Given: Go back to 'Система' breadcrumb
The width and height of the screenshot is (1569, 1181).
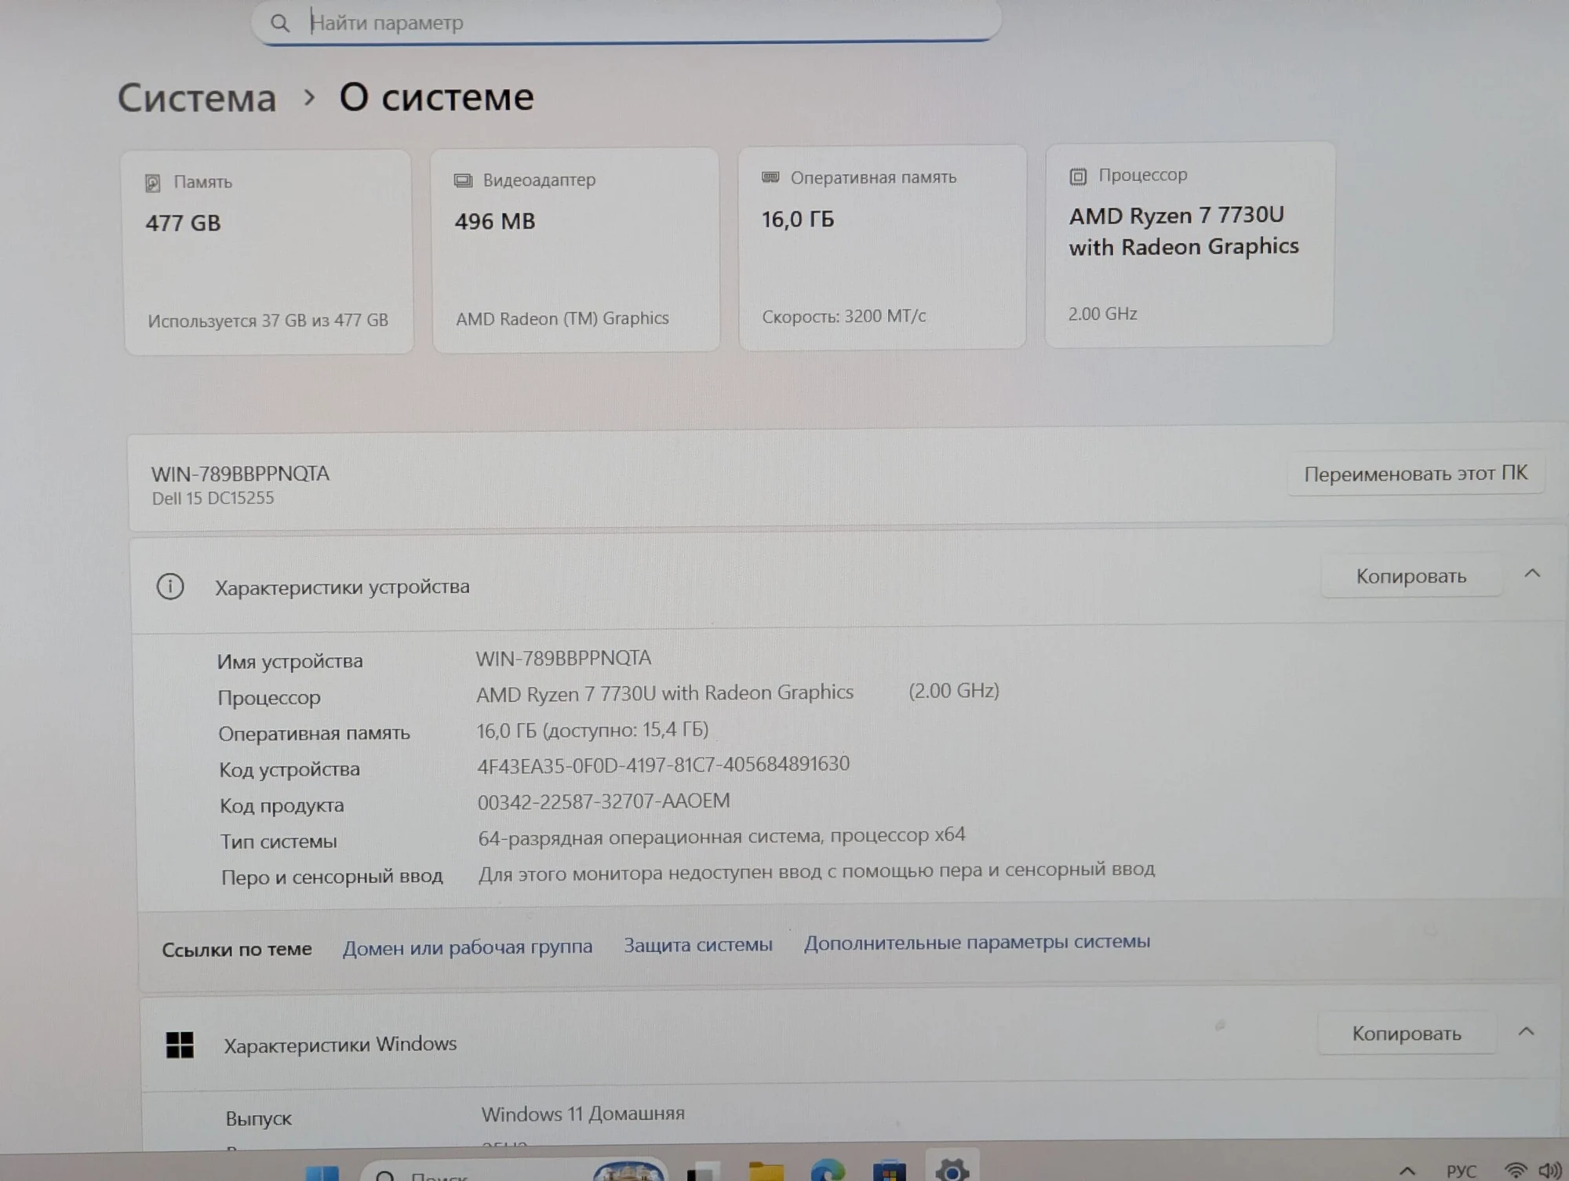Looking at the screenshot, I should (197, 98).
